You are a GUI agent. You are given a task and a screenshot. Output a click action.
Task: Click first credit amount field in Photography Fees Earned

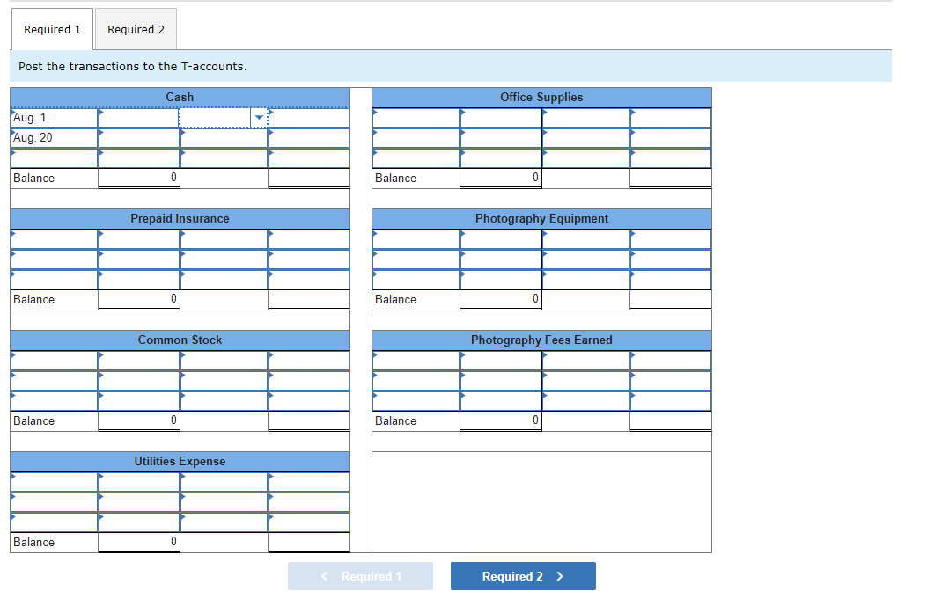coord(671,361)
